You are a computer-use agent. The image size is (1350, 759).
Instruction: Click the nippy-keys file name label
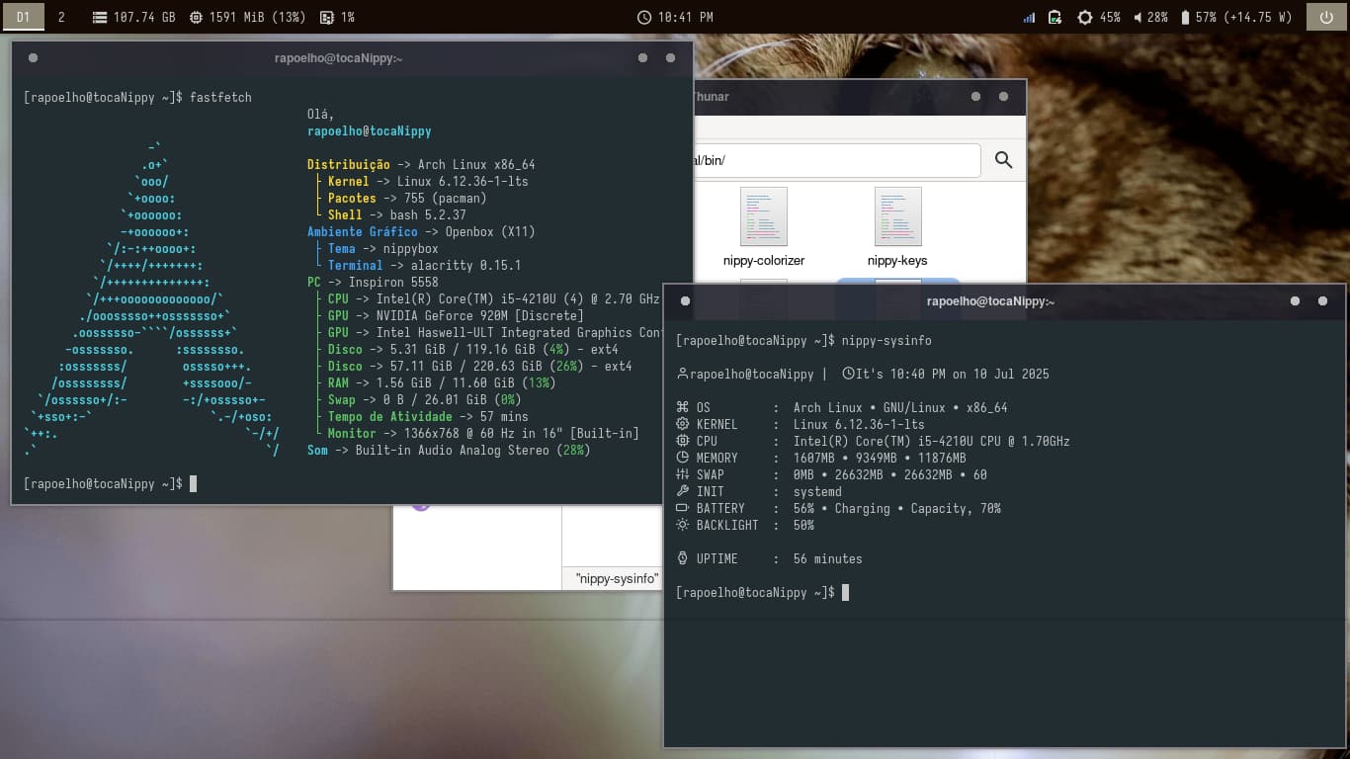897,261
